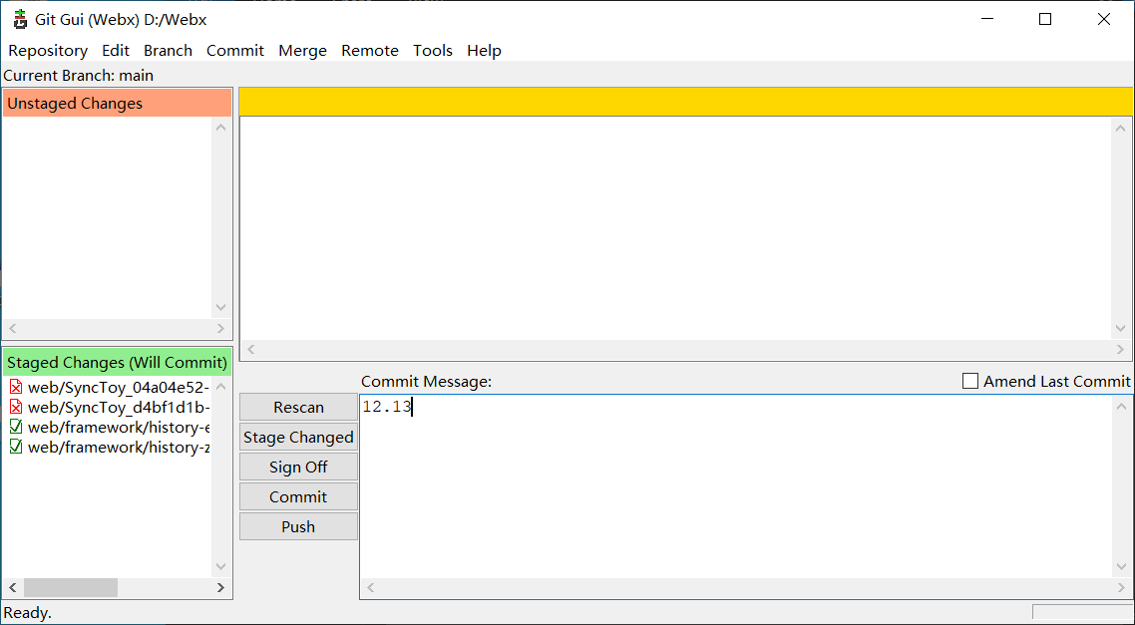Click the green check icon beside history-e file

pyautogui.click(x=16, y=428)
